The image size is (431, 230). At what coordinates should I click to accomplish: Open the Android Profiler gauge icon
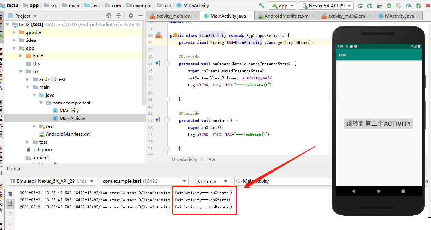click(x=409, y=6)
